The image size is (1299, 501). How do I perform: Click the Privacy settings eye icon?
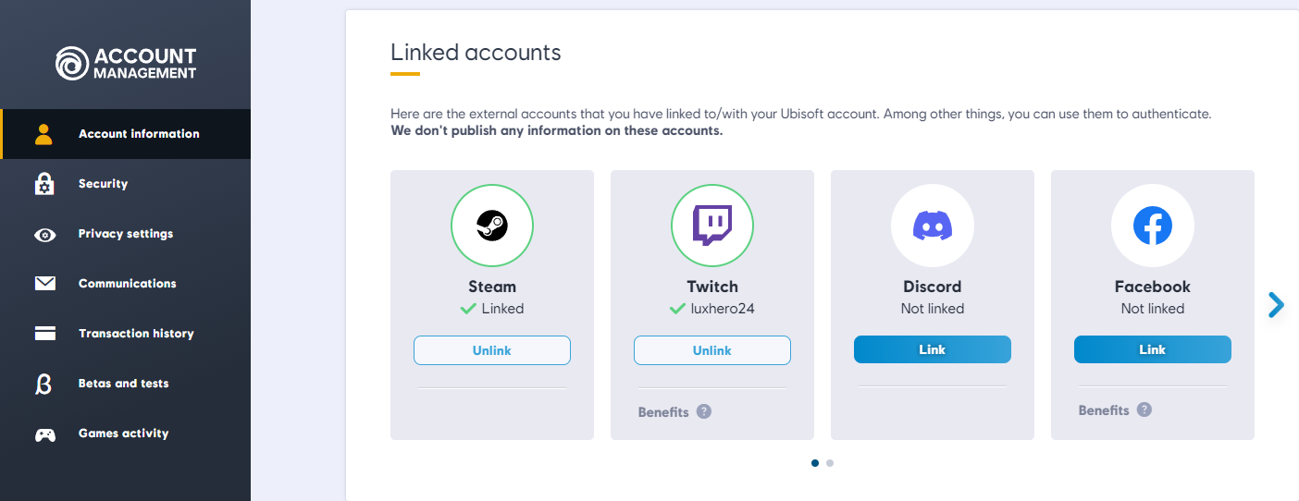(44, 235)
